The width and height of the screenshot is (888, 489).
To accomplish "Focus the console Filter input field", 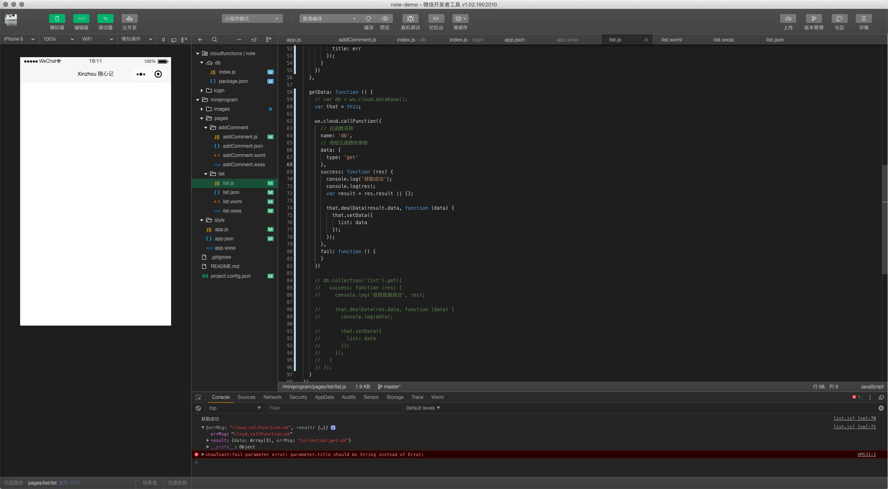I will tap(335, 408).
